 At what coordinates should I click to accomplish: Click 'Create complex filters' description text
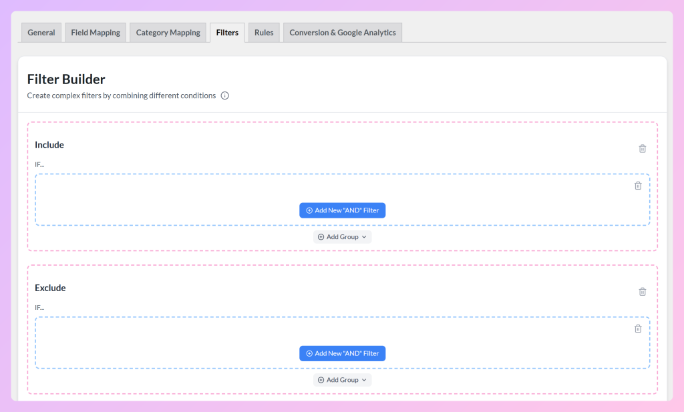122,95
